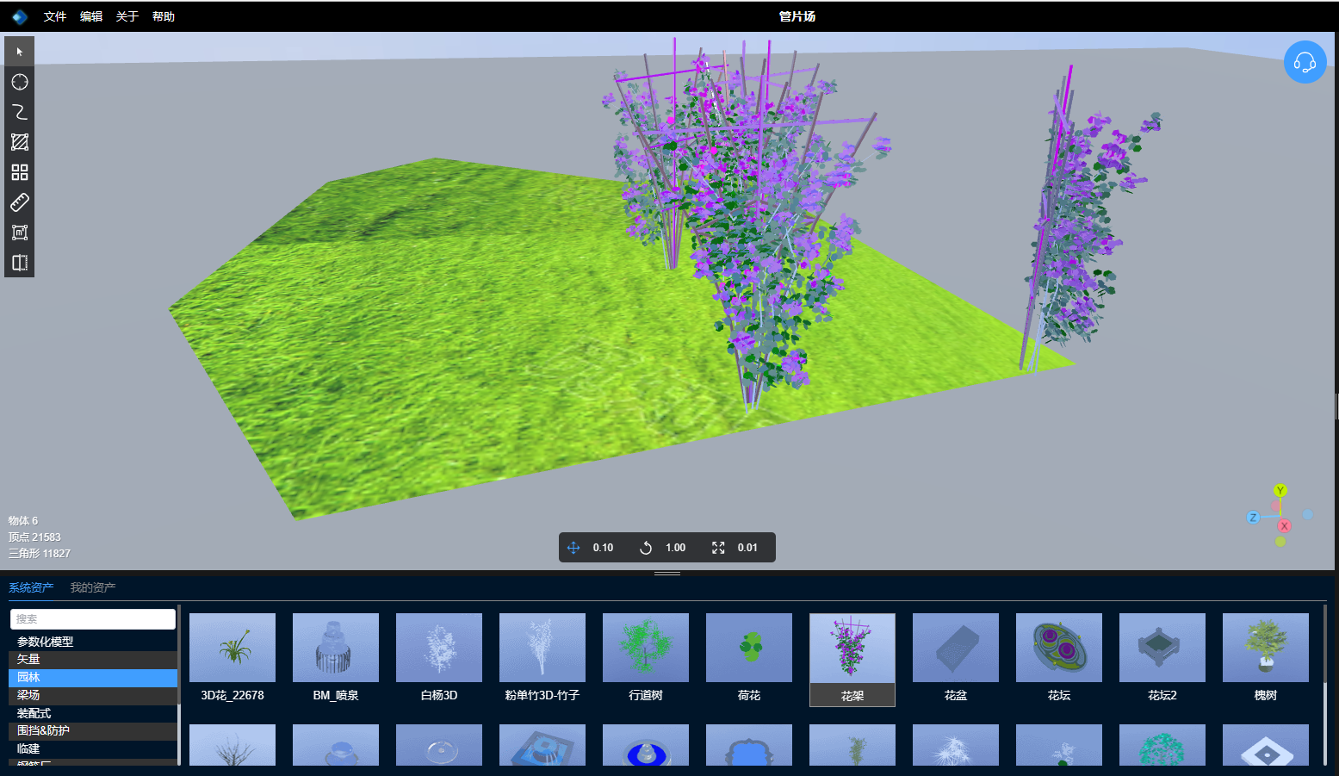
Task: Select the 梁场 category
Action: [93, 696]
